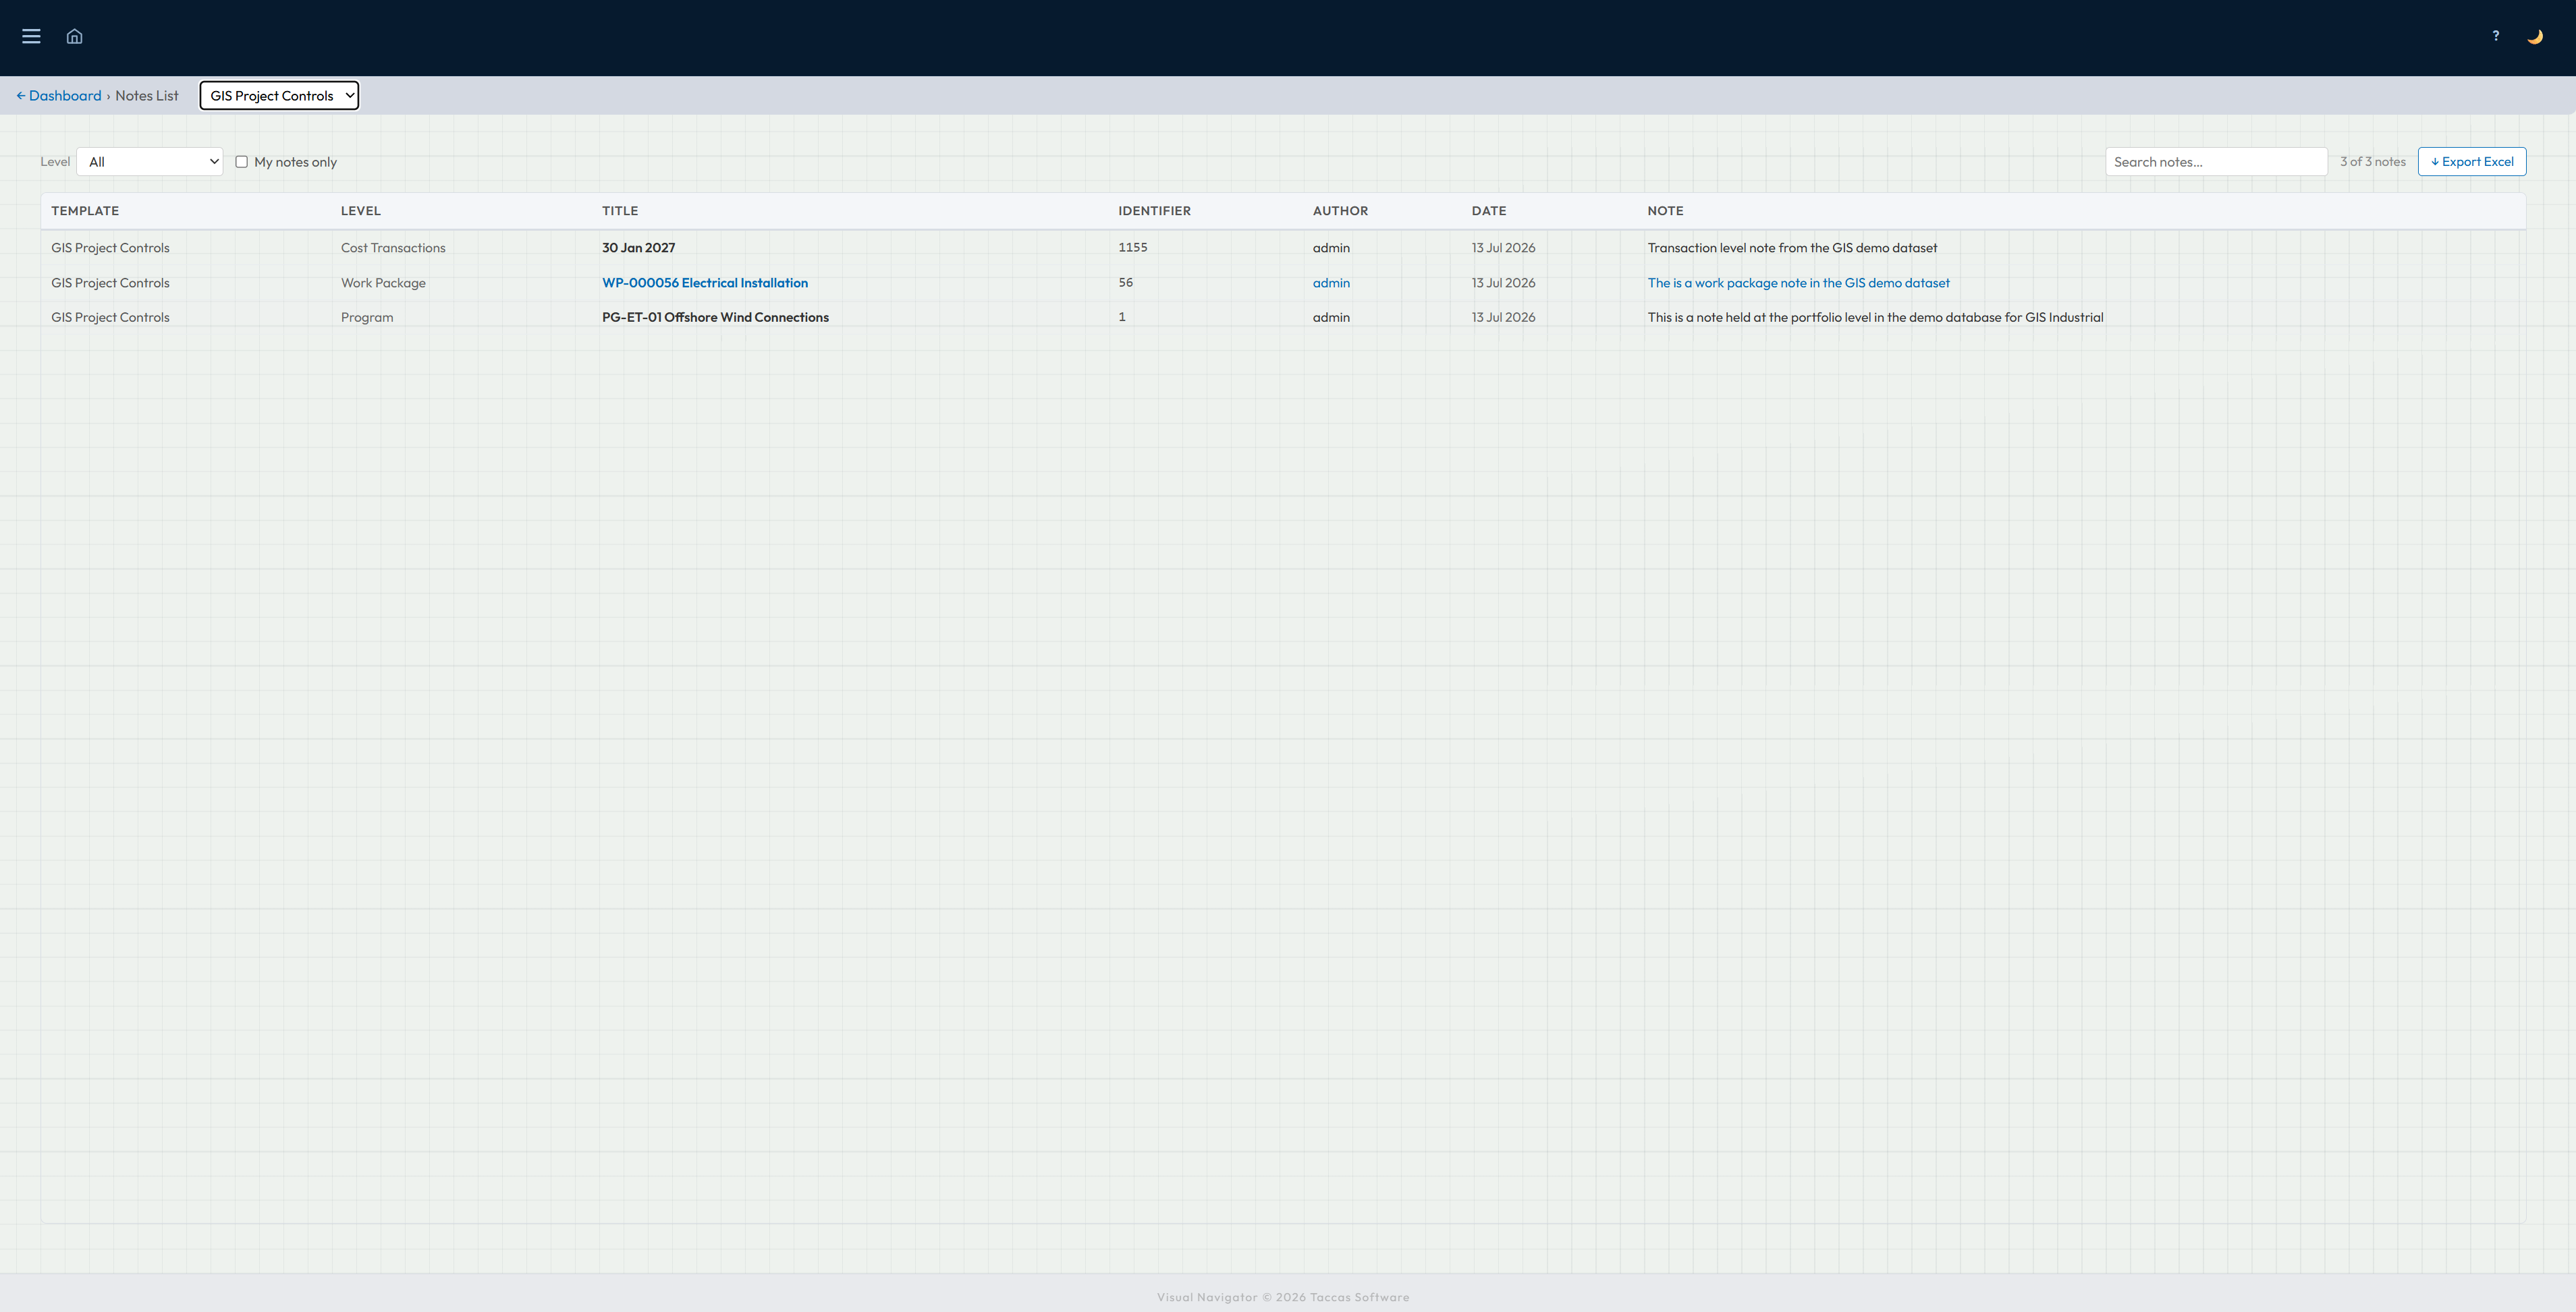Sort by TITLE column header
2576x1312 pixels.
[620, 211]
